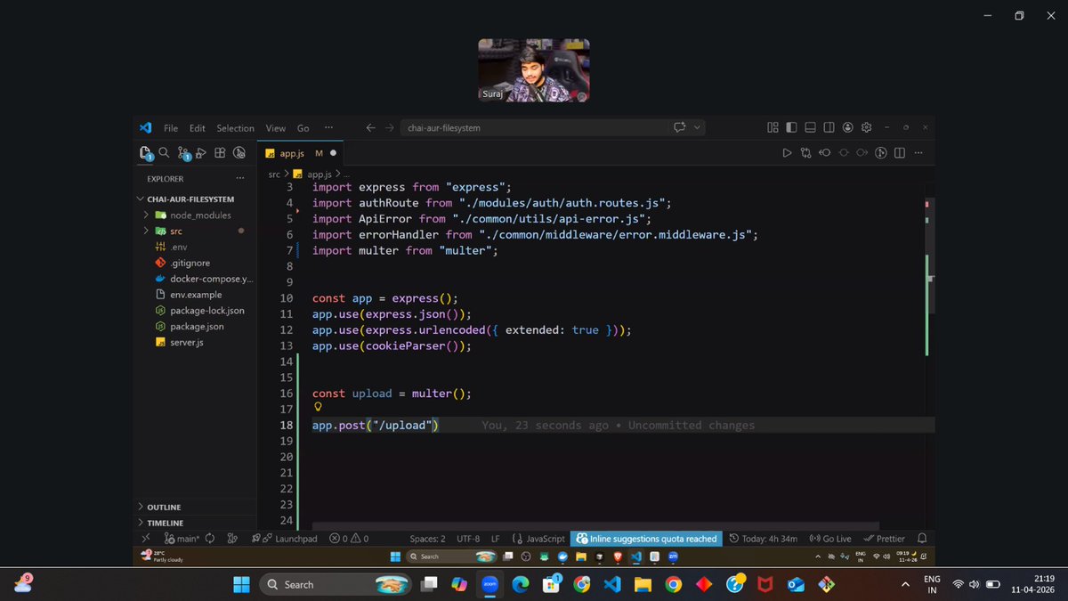Toggle the primary sidebar visibility

(x=791, y=127)
